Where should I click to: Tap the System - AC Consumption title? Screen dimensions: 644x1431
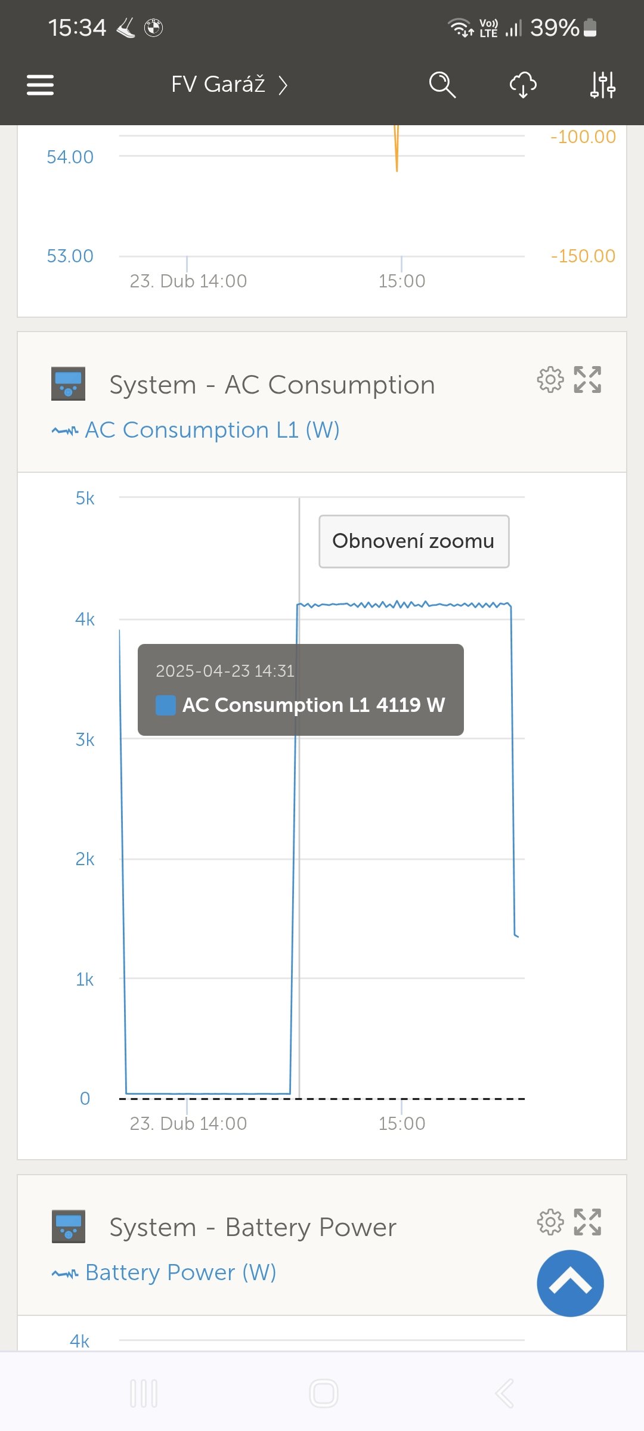(272, 385)
